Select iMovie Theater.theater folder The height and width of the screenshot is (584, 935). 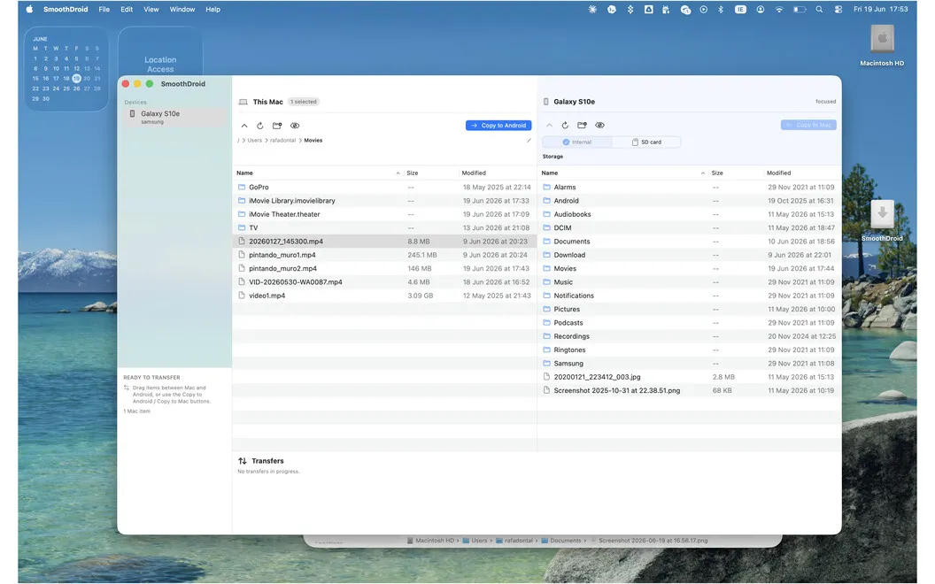coord(384,214)
